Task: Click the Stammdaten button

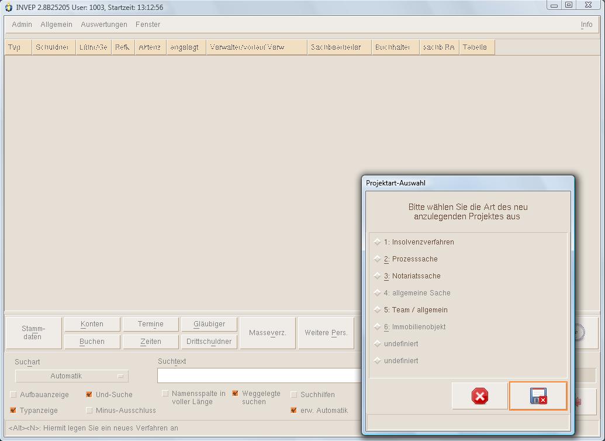Action: point(33,333)
